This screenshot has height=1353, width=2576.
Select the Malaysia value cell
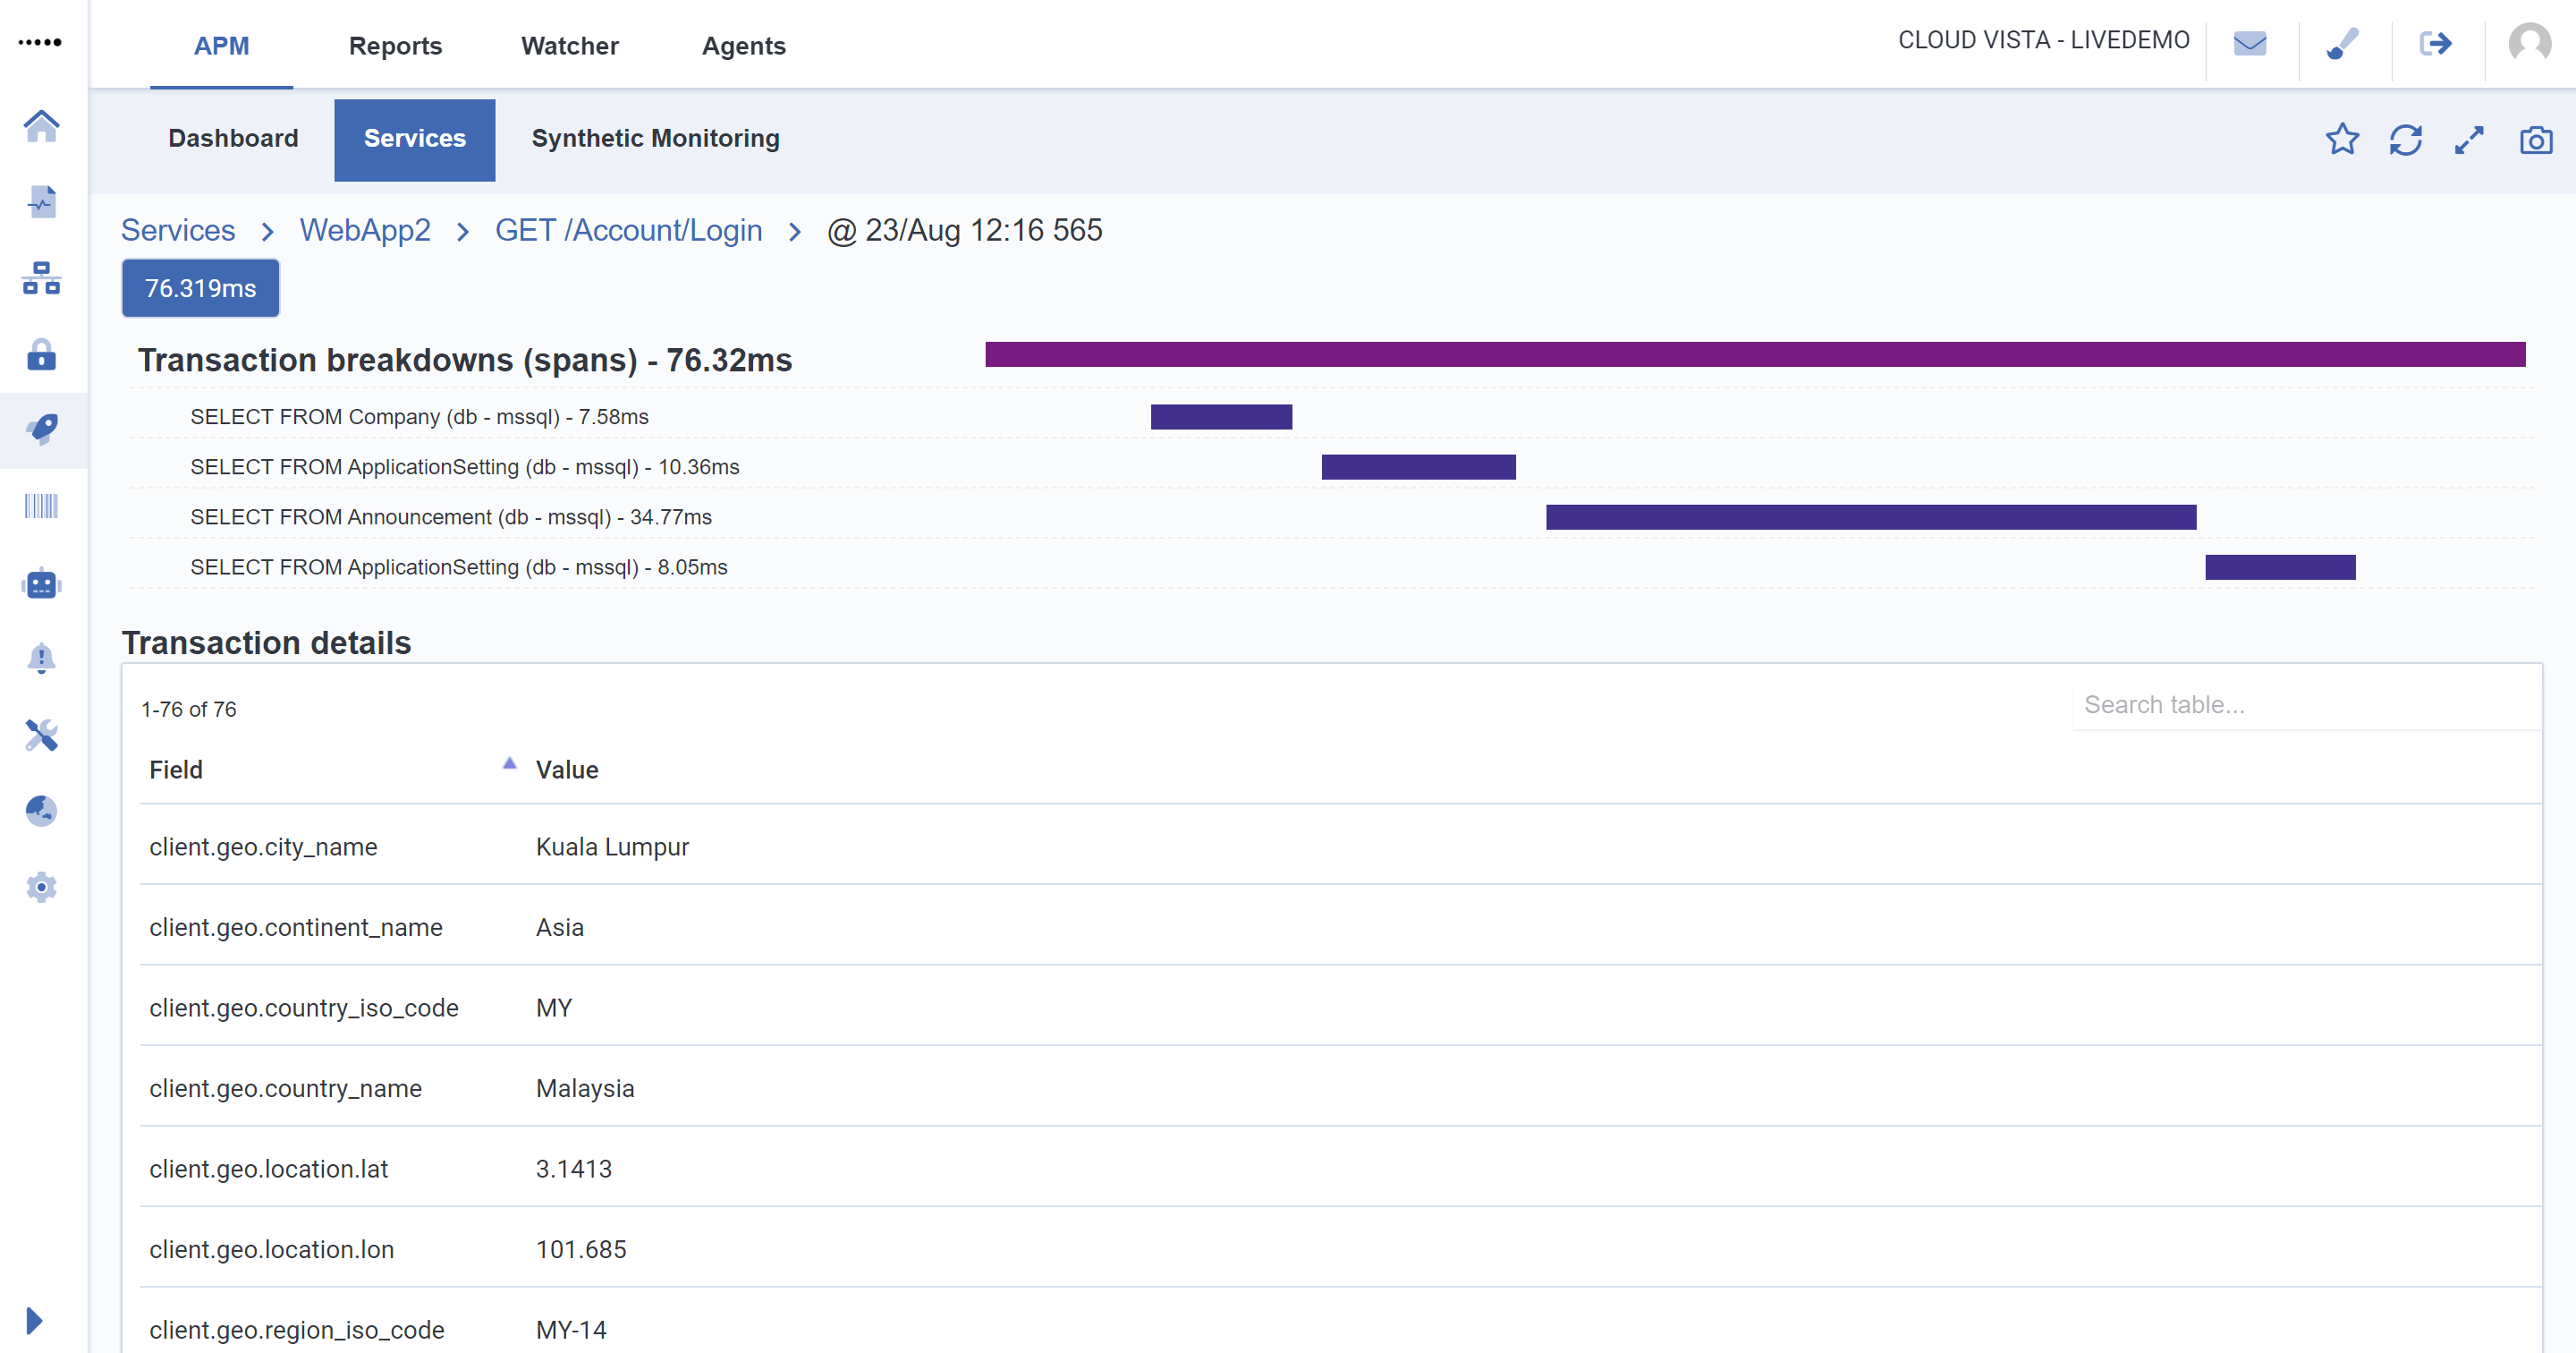(x=585, y=1088)
